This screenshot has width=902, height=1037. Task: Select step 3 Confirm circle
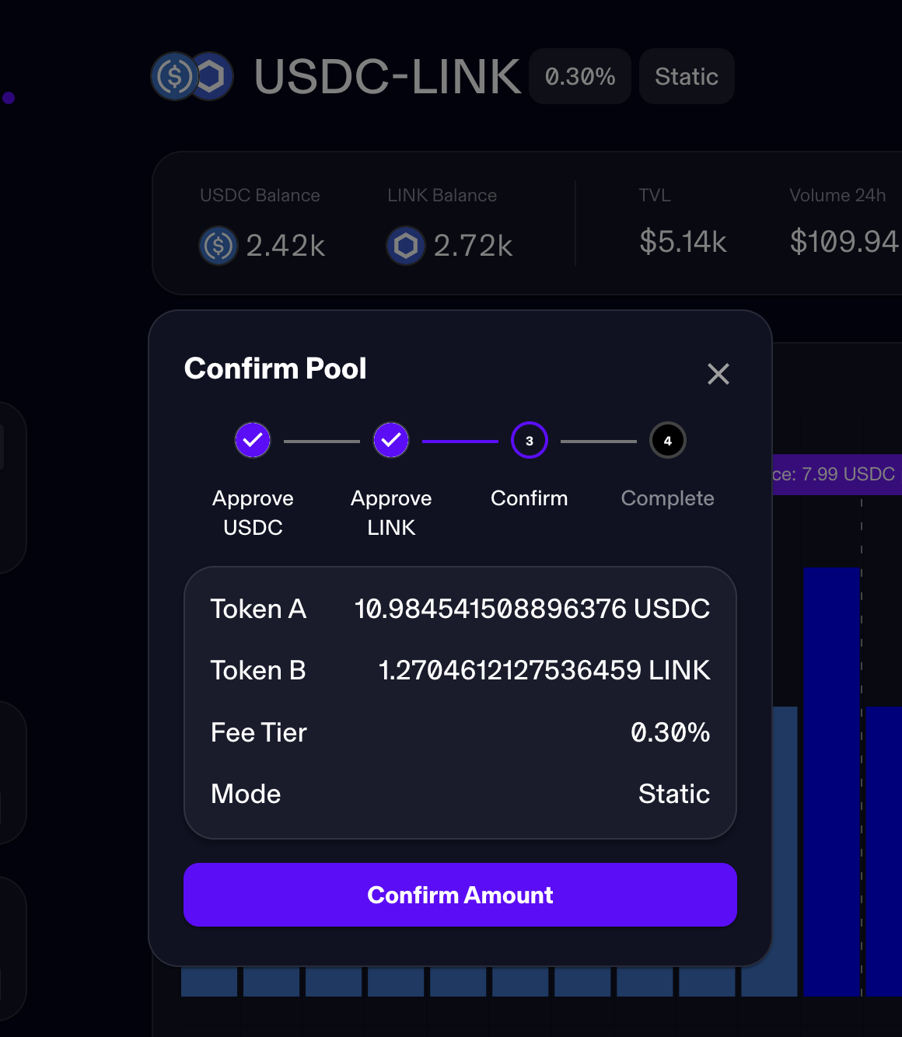point(530,441)
